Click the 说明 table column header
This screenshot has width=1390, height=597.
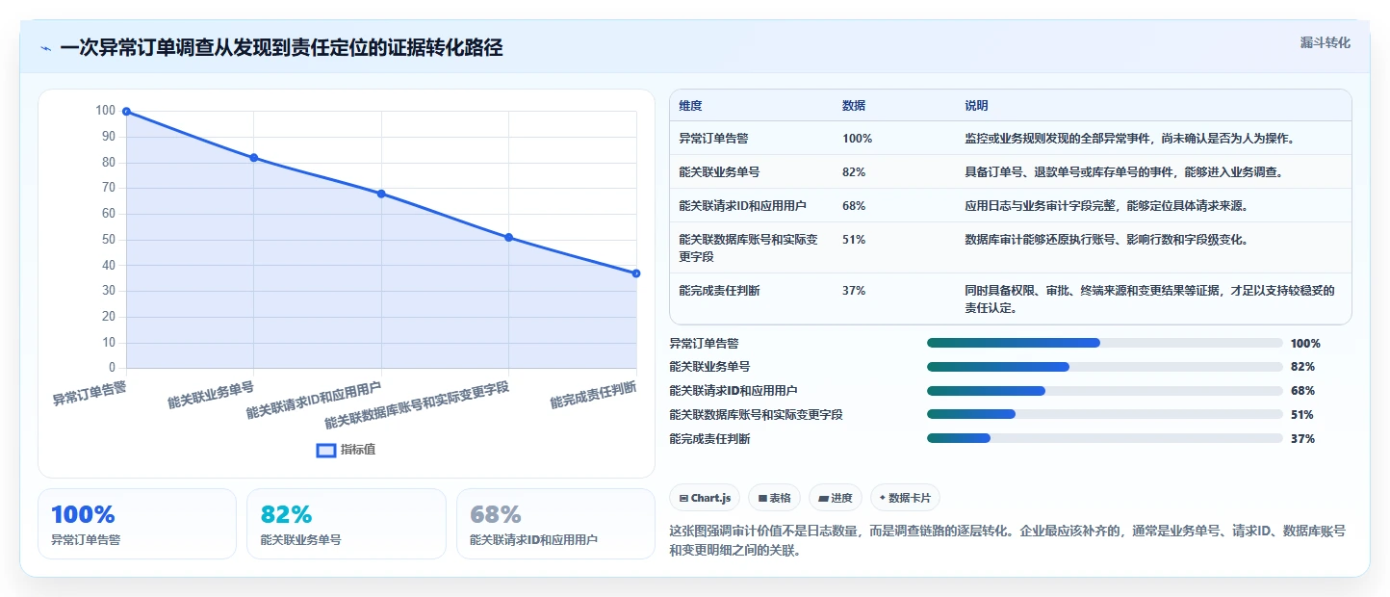tap(977, 106)
